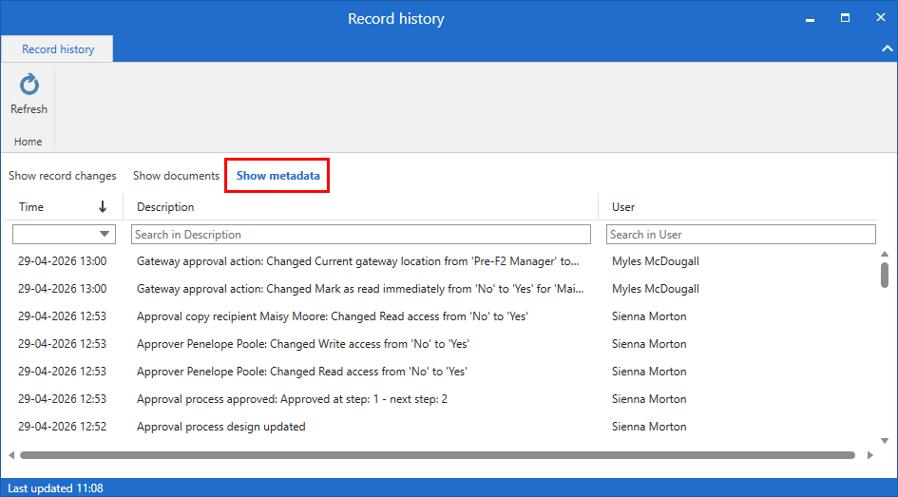898x497 pixels.
Task: Click the 29-04-2026 12:52 time cell
Action: tap(62, 427)
